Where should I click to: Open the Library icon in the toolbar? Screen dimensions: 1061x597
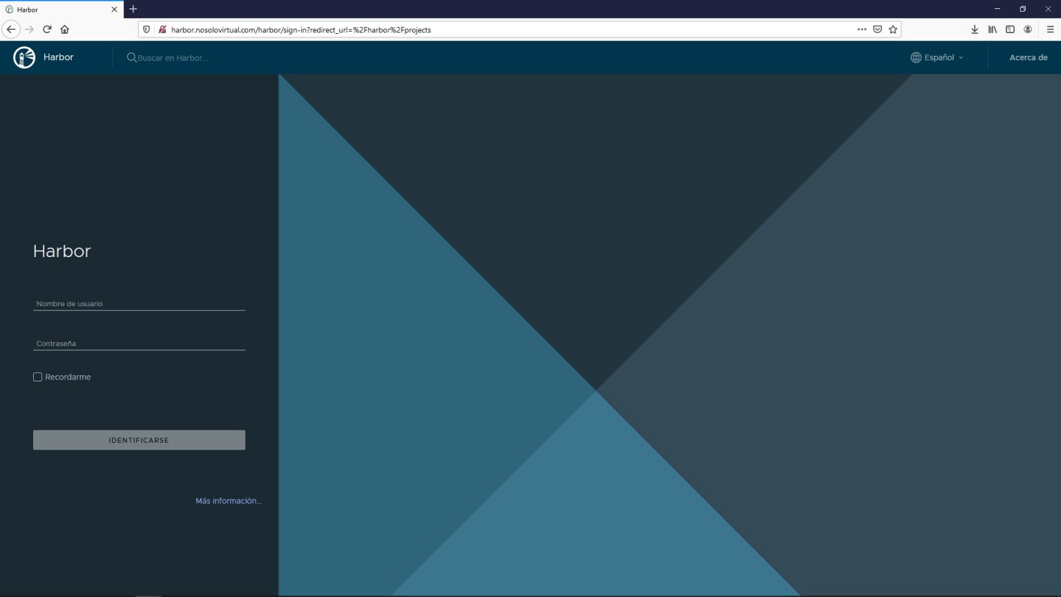pyautogui.click(x=993, y=29)
